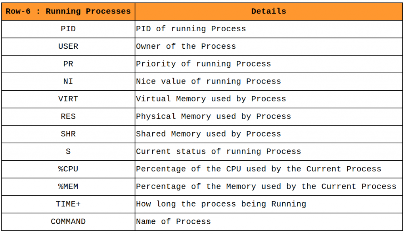The image size is (406, 234).
Task: Select the %CPU cell
Action: coord(68,169)
